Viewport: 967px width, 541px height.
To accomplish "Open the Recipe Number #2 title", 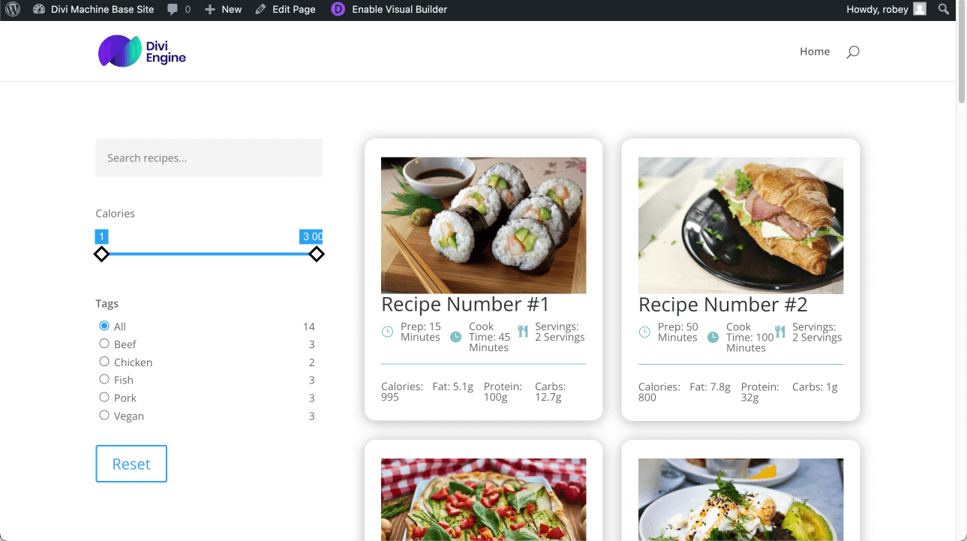I will [x=723, y=305].
